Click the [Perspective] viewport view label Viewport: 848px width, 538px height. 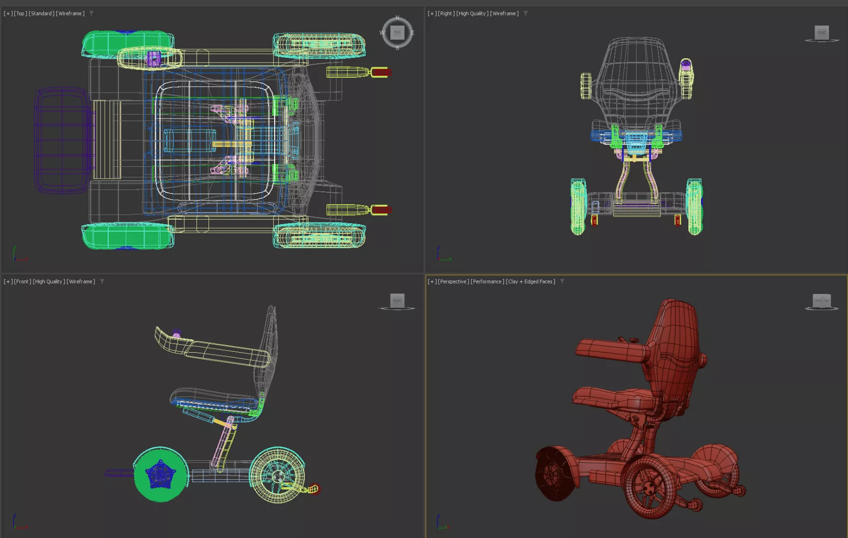[453, 281]
